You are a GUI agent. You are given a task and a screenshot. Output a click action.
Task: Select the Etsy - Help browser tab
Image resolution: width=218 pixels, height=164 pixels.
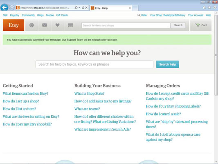tap(111, 8)
